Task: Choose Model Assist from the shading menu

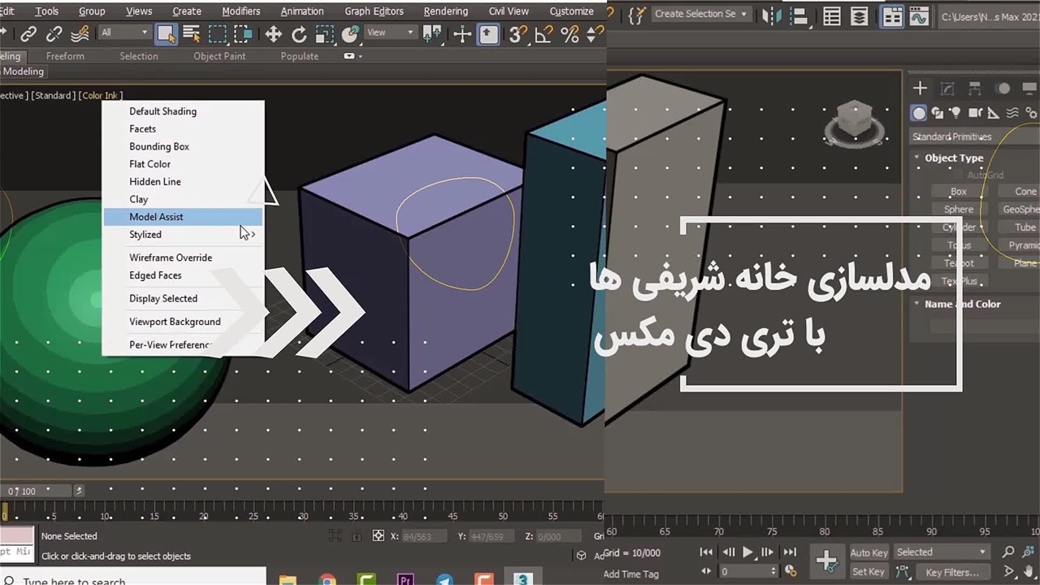Action: 156,217
